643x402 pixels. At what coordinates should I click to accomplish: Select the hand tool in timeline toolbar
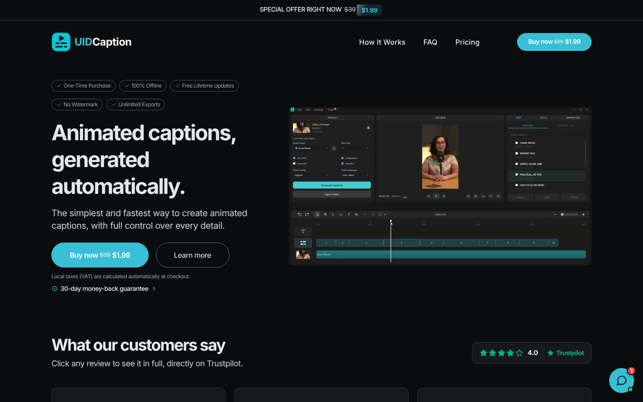pos(325,214)
